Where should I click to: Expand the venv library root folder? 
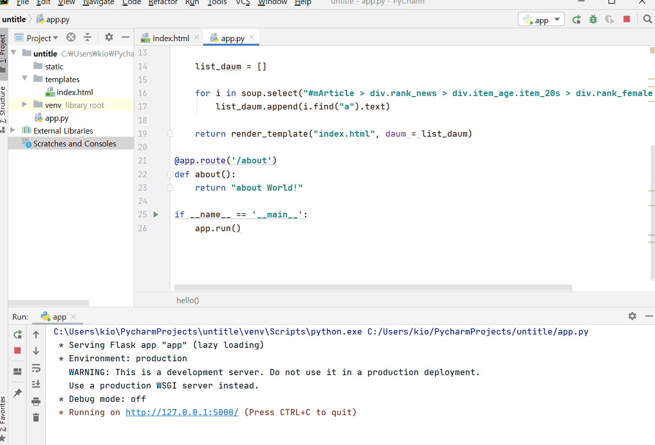(x=25, y=105)
